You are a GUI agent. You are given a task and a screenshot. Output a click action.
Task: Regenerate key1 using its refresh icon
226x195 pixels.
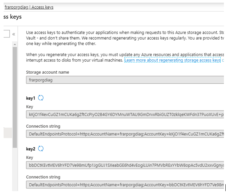pyautogui.click(x=41, y=98)
